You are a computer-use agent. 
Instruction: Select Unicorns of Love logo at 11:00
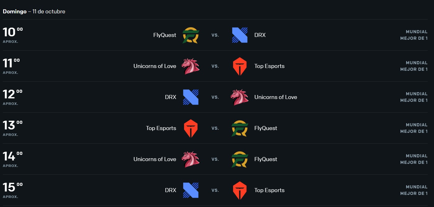(x=190, y=66)
